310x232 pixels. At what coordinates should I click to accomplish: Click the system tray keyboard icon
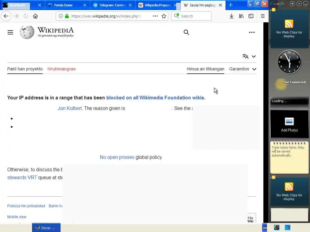click(x=265, y=228)
